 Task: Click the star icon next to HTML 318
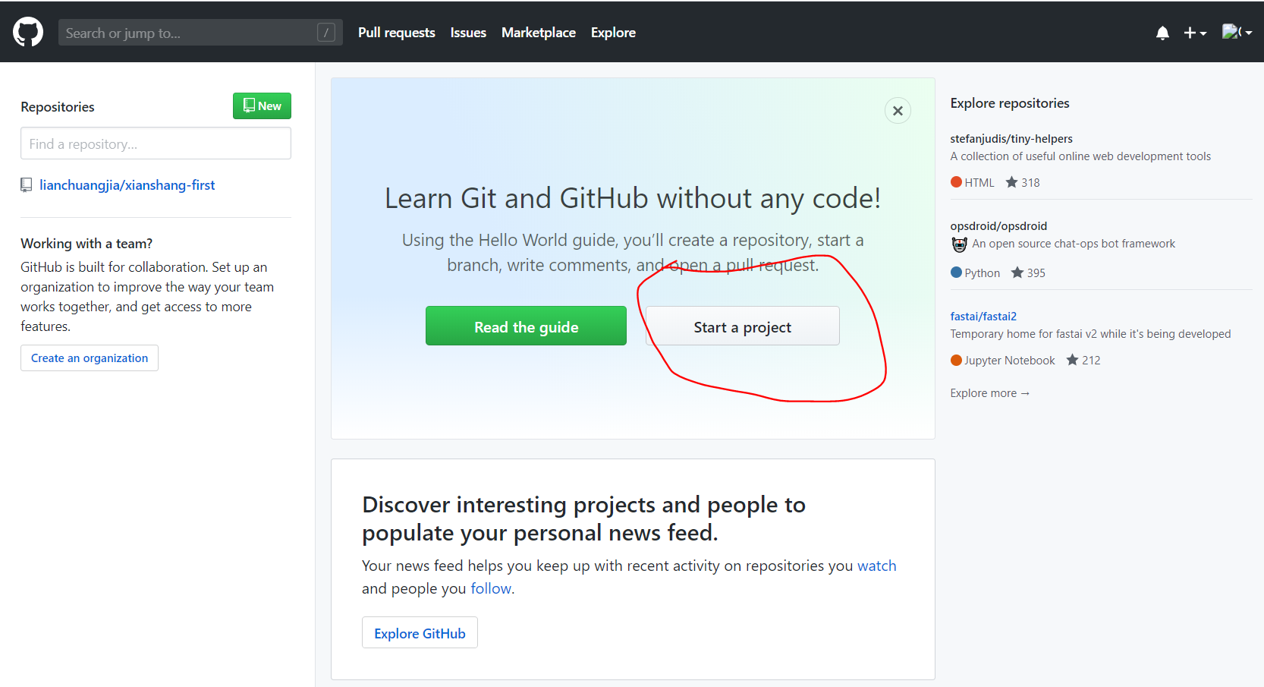(1011, 181)
